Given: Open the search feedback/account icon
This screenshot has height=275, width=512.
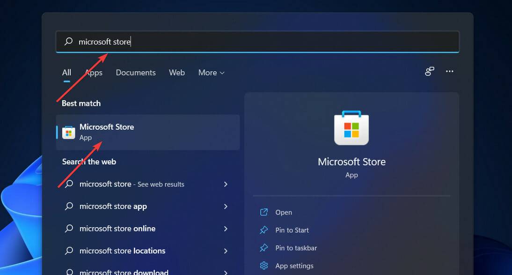Looking at the screenshot, I should [429, 71].
